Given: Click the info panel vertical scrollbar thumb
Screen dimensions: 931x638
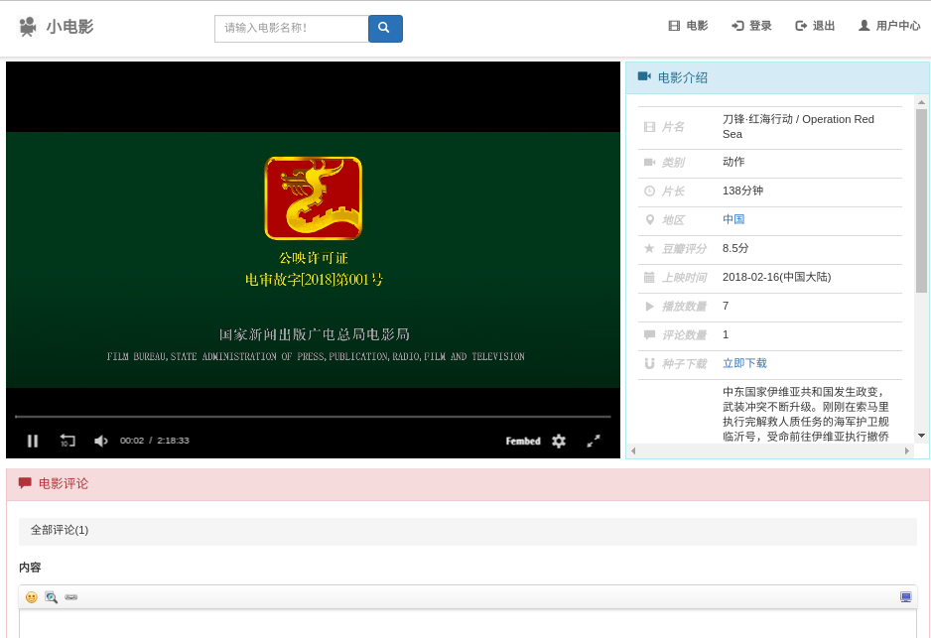Looking at the screenshot, I should pyautogui.click(x=921, y=200).
